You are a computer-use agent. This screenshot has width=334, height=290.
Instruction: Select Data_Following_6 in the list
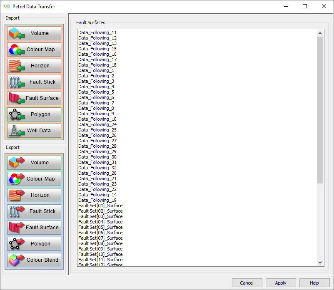click(x=96, y=97)
